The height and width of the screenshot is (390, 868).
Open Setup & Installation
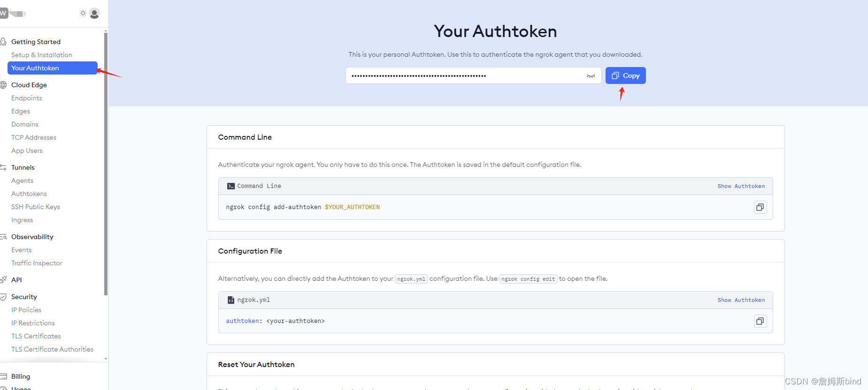coord(42,55)
